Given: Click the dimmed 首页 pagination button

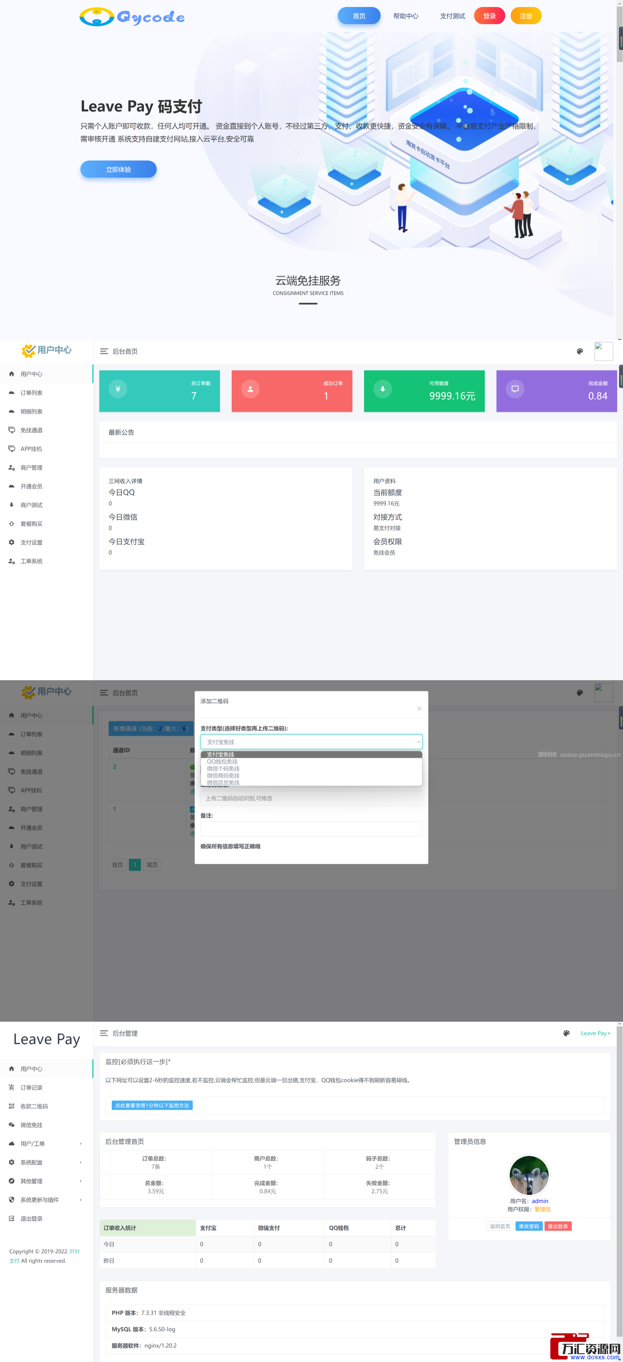Looking at the screenshot, I should point(118,865).
